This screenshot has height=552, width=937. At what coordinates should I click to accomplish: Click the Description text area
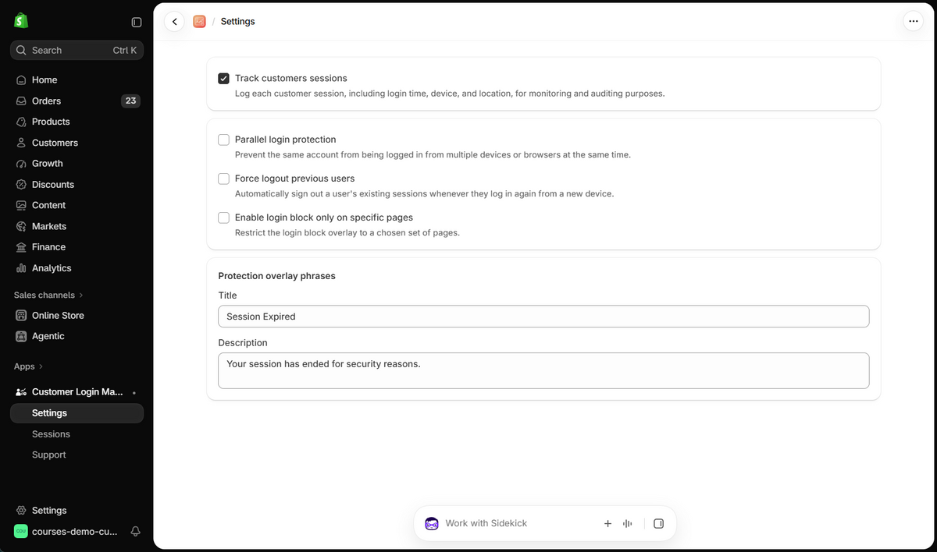pyautogui.click(x=543, y=371)
